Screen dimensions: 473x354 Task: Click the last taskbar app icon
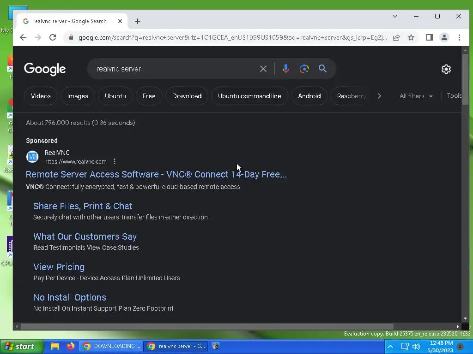(215, 346)
